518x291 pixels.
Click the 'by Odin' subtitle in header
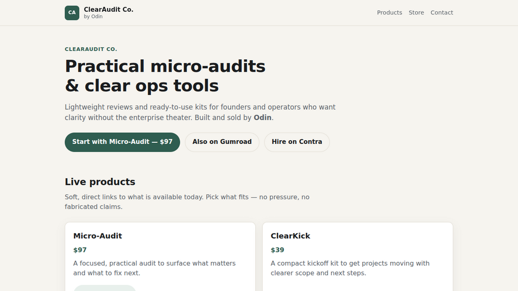[93, 17]
